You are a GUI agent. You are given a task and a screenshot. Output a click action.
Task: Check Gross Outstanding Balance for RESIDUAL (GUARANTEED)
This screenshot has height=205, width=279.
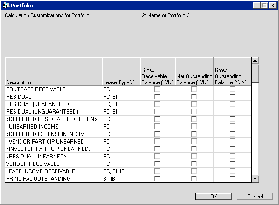[232, 104]
